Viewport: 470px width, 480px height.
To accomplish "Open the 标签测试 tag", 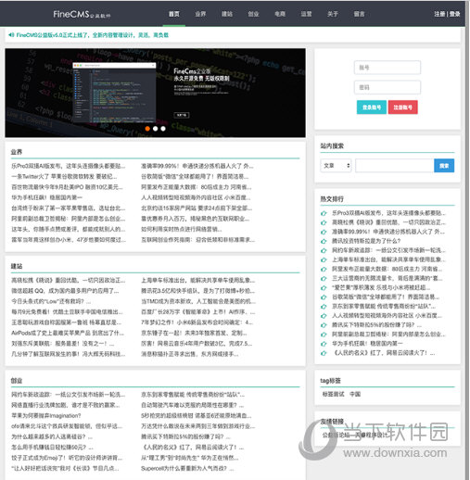I will 333,394.
